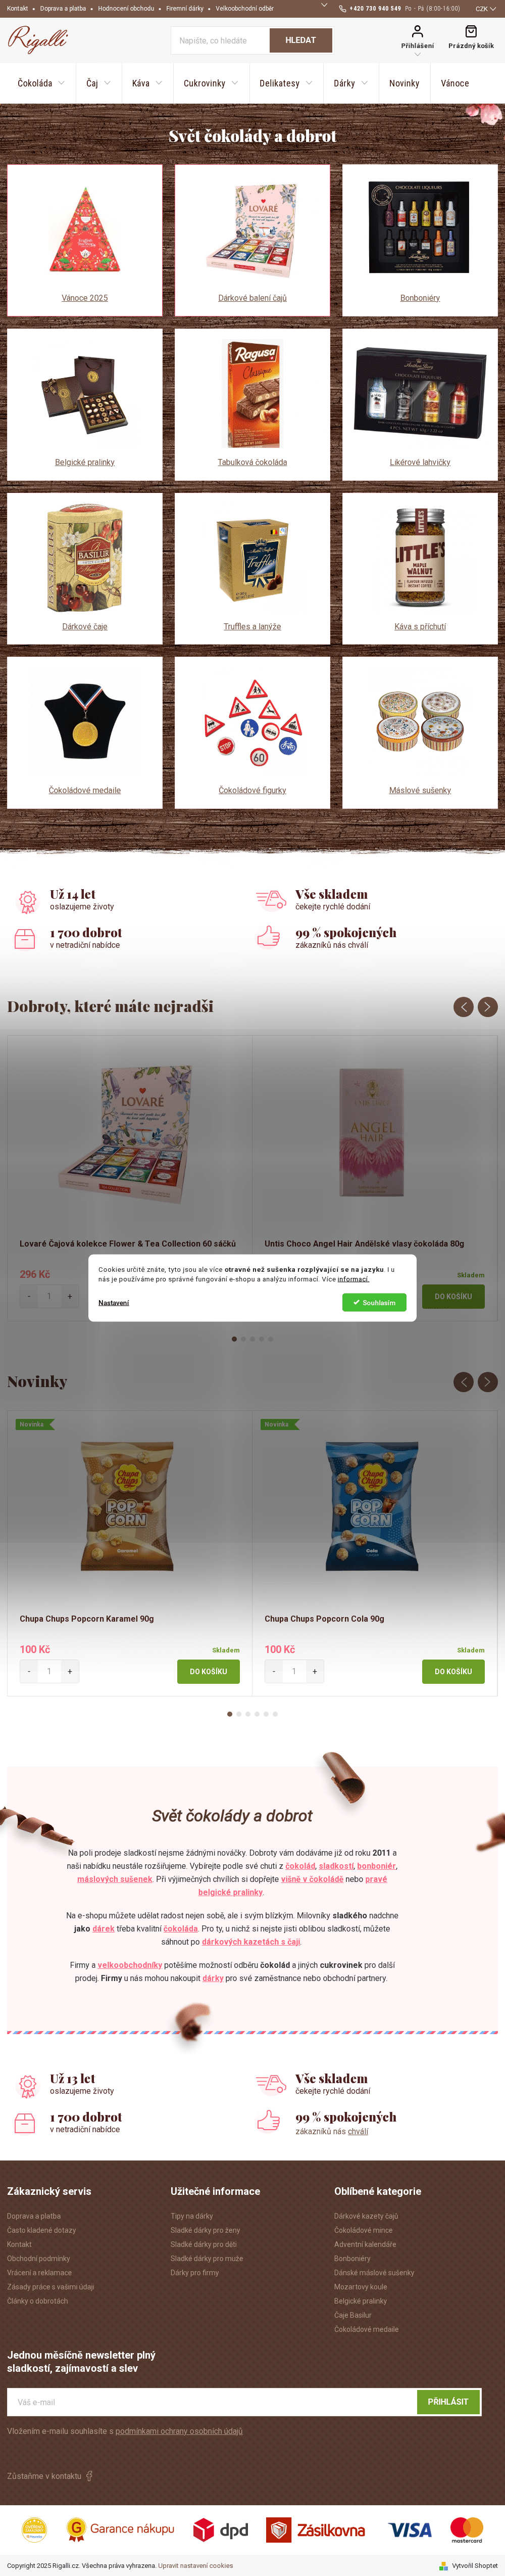Show next items in Dobroty carousel
This screenshot has height=2576, width=505.
click(487, 1006)
